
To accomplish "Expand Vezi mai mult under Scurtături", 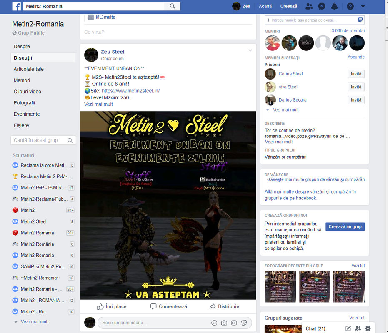I will pyautogui.click(x=35, y=321).
